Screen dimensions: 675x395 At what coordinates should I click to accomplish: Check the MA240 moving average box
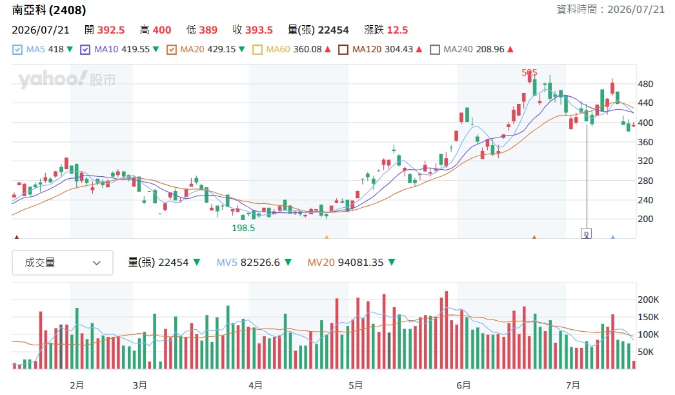coord(435,50)
